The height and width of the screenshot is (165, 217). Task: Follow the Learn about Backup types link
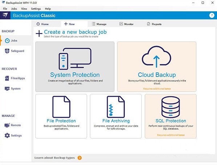coord(55,158)
